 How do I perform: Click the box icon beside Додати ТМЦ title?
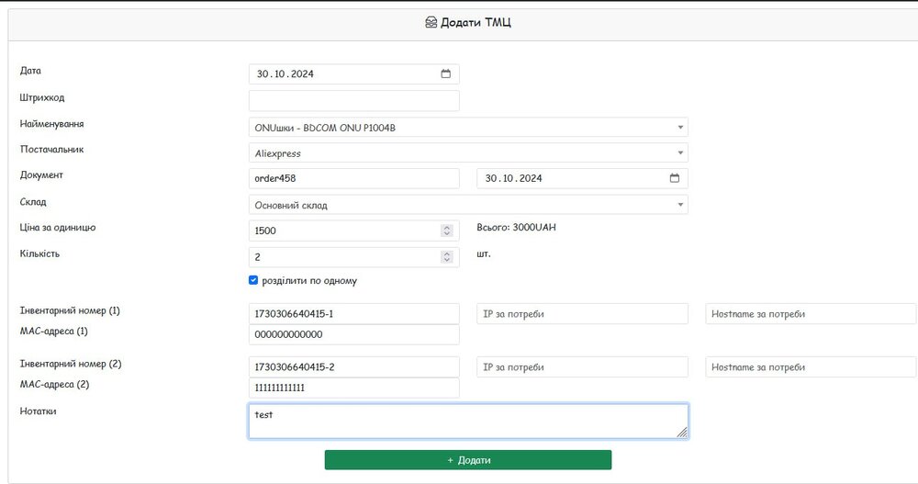(x=431, y=22)
